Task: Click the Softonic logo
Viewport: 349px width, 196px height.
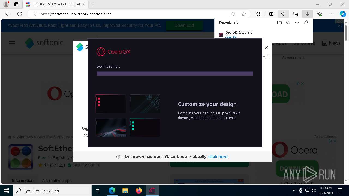Action: [x=44, y=43]
